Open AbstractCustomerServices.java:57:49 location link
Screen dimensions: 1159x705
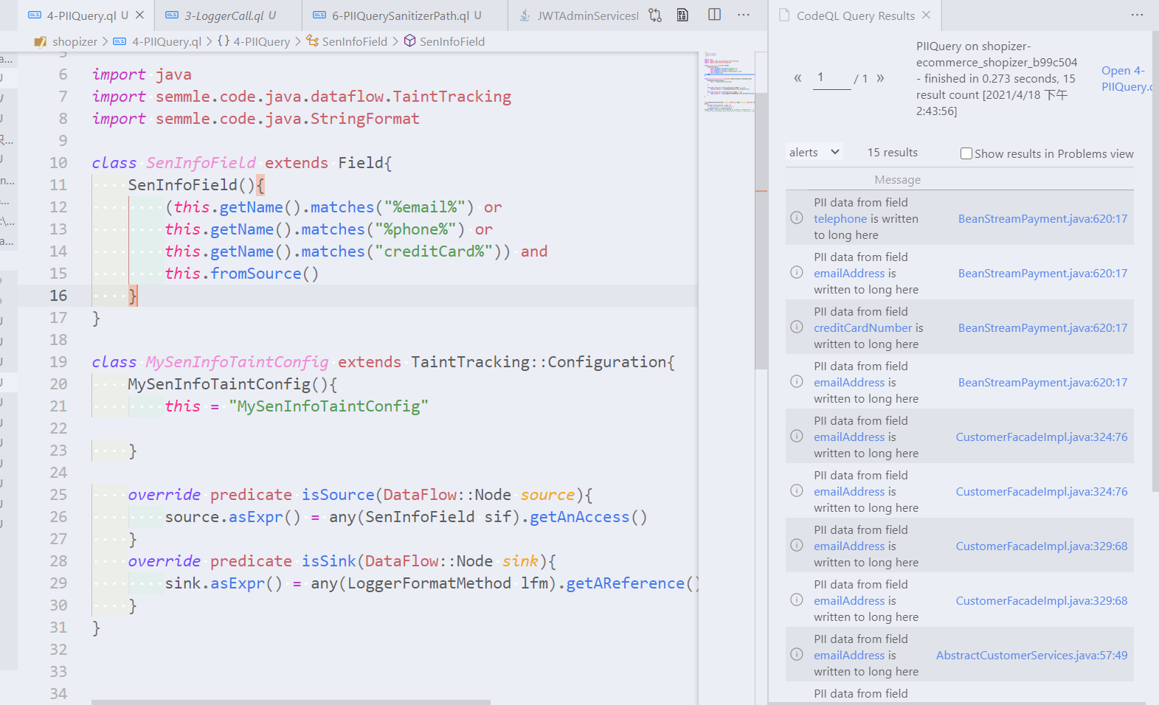coord(1031,655)
